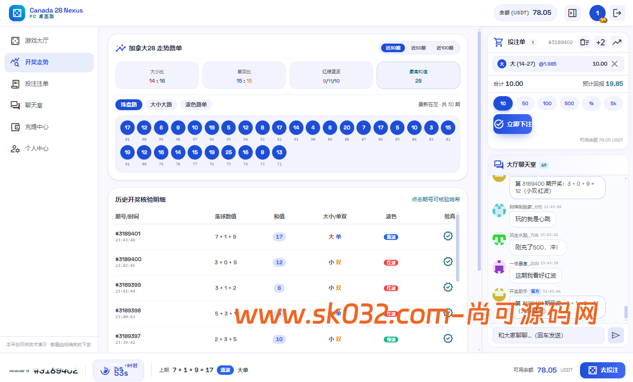This screenshot has width=633, height=382.
Task: Select the 近30期 range option
Action: tap(393, 48)
